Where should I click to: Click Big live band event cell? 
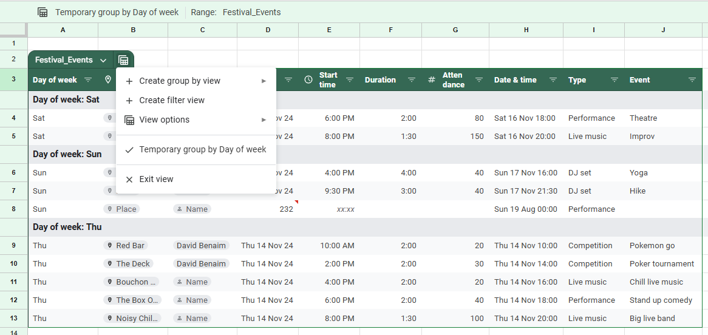[663, 318]
